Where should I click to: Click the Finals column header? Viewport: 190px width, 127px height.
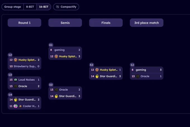[x=106, y=23]
